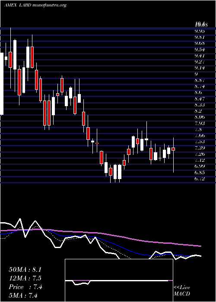This screenshot has width=216, height=302.
Task: Click the 12MA : 7.5 readout
Action: click(x=25, y=278)
